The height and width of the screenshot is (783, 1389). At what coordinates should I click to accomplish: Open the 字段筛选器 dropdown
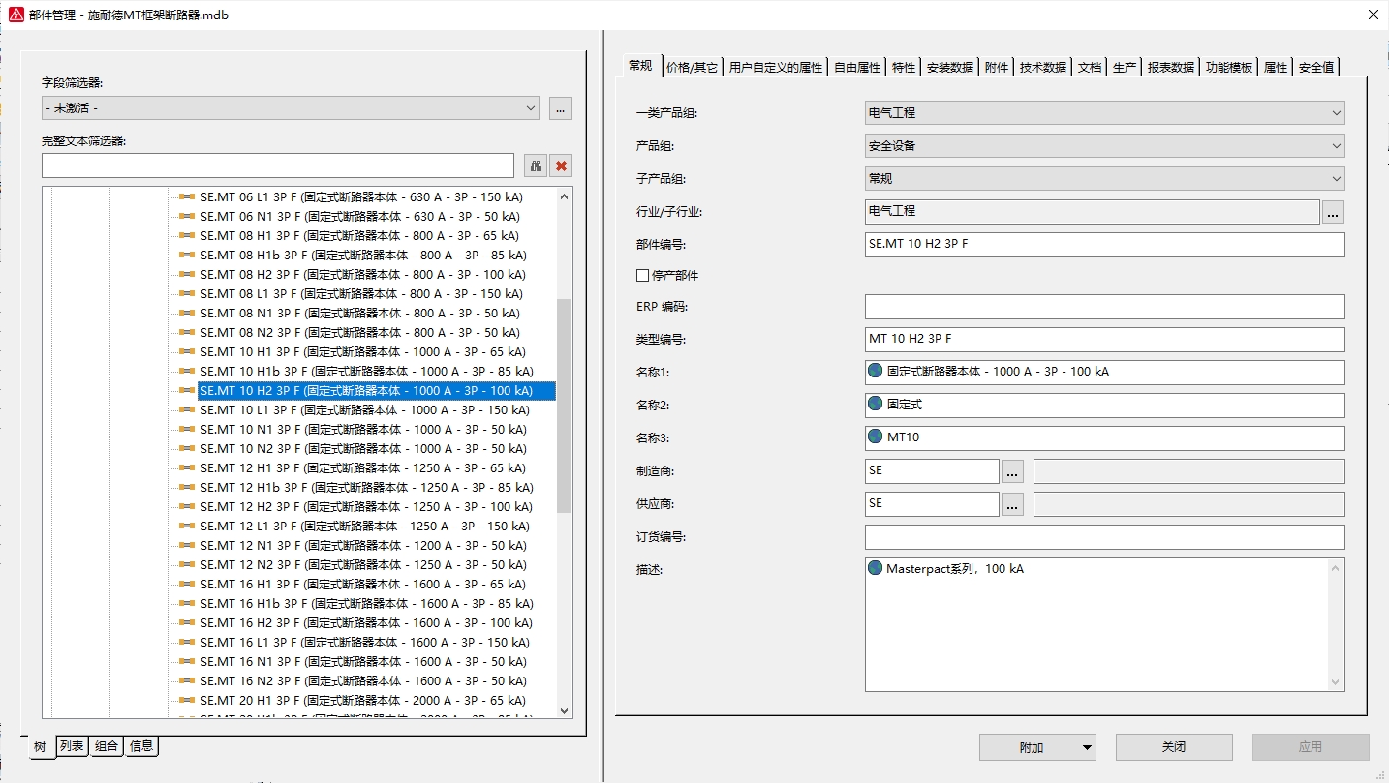[290, 108]
